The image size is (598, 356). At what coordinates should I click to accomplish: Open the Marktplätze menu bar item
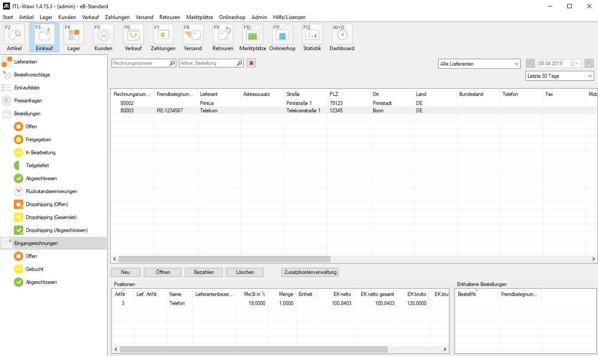200,17
